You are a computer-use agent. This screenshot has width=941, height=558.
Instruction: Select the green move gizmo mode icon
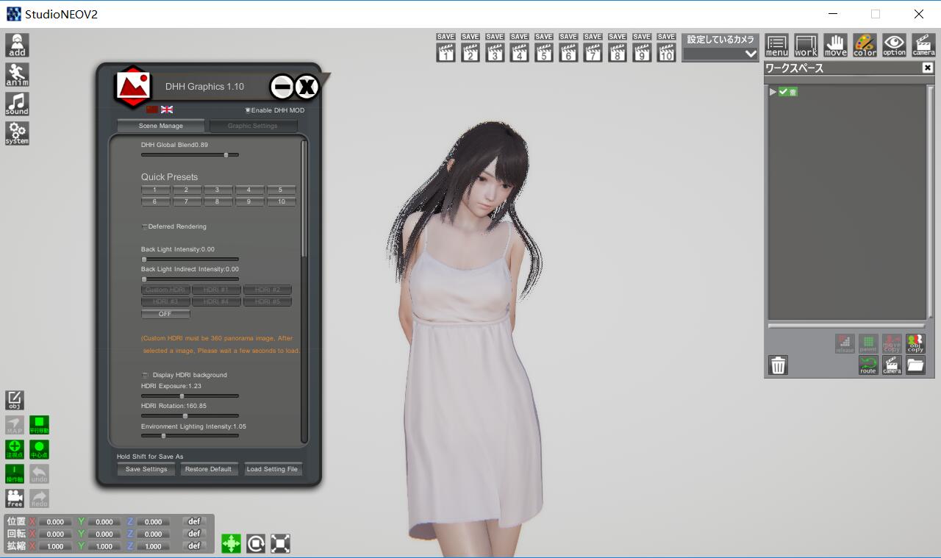pyautogui.click(x=231, y=543)
